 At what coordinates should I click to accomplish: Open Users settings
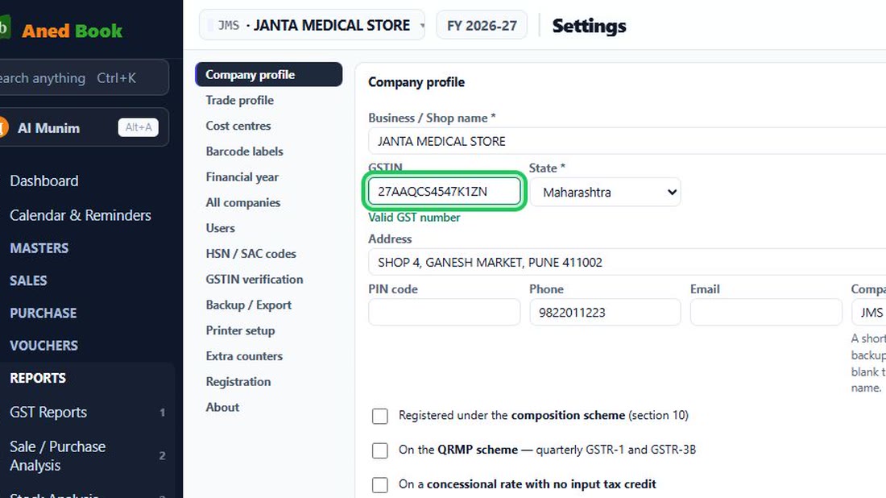tap(221, 228)
